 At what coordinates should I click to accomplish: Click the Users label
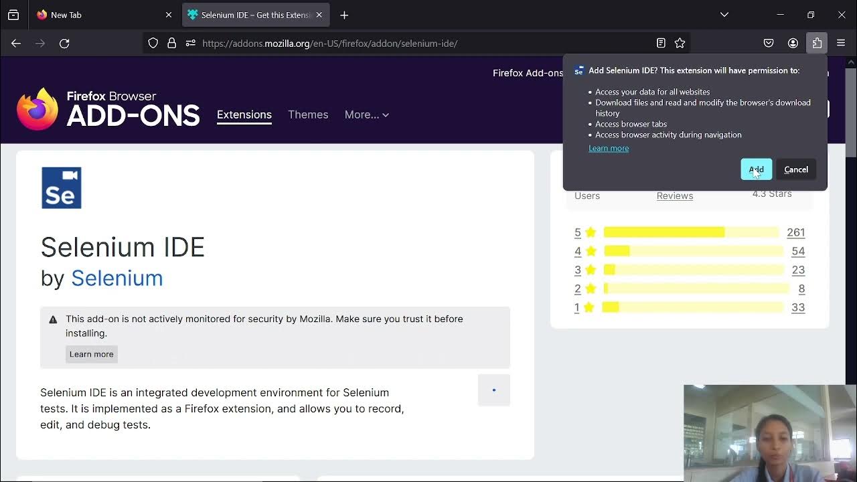point(587,195)
